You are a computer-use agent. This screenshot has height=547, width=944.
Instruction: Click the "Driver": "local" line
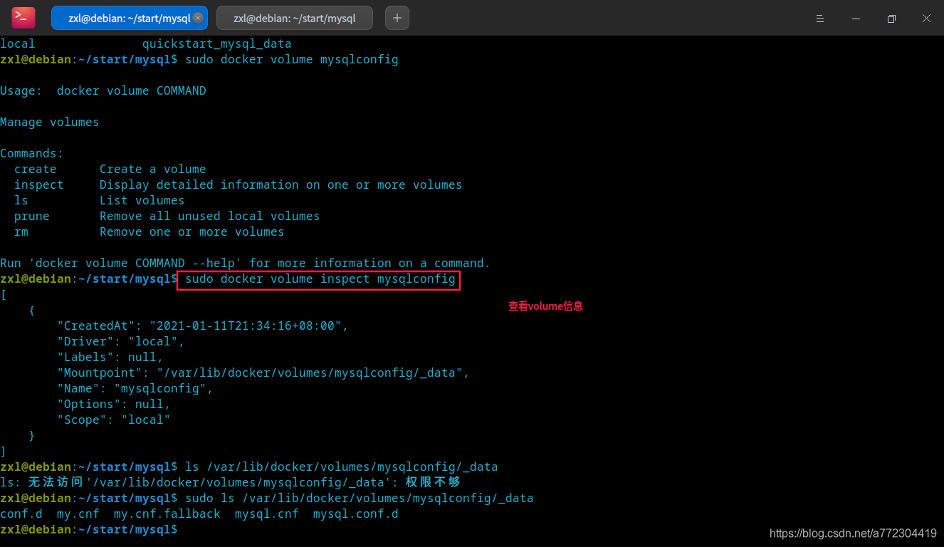[x=121, y=342]
